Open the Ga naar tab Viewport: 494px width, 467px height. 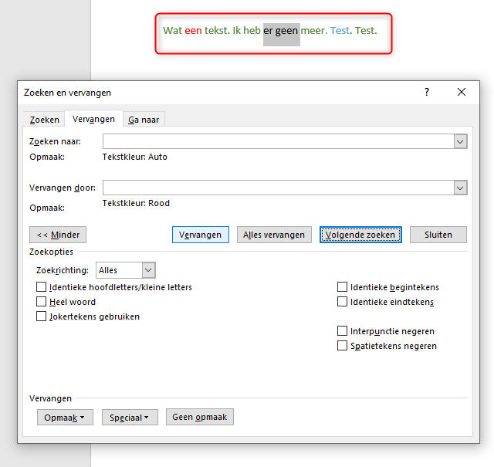(144, 120)
